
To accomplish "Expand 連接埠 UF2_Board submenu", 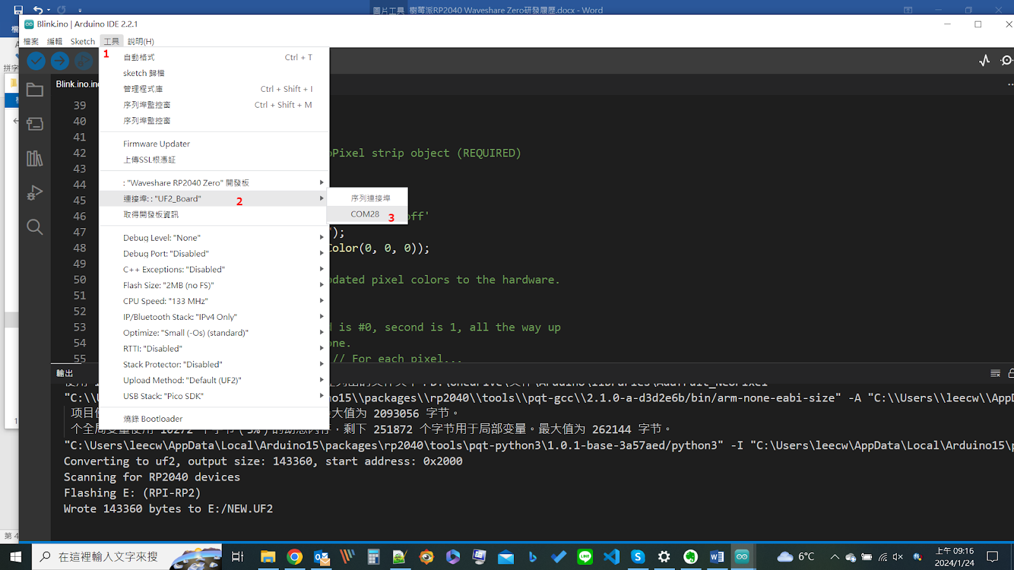I will click(x=214, y=198).
